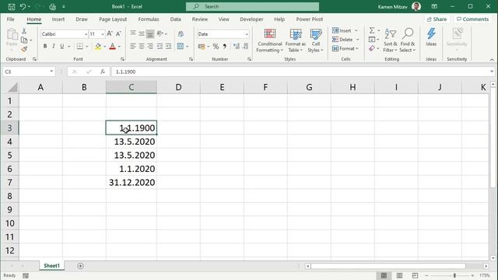Switch to the Data tab
498x280 pixels.
[x=175, y=19]
